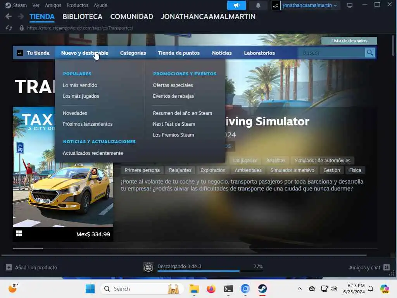
Task: Click the Primera persona tag
Action: [x=142, y=170]
